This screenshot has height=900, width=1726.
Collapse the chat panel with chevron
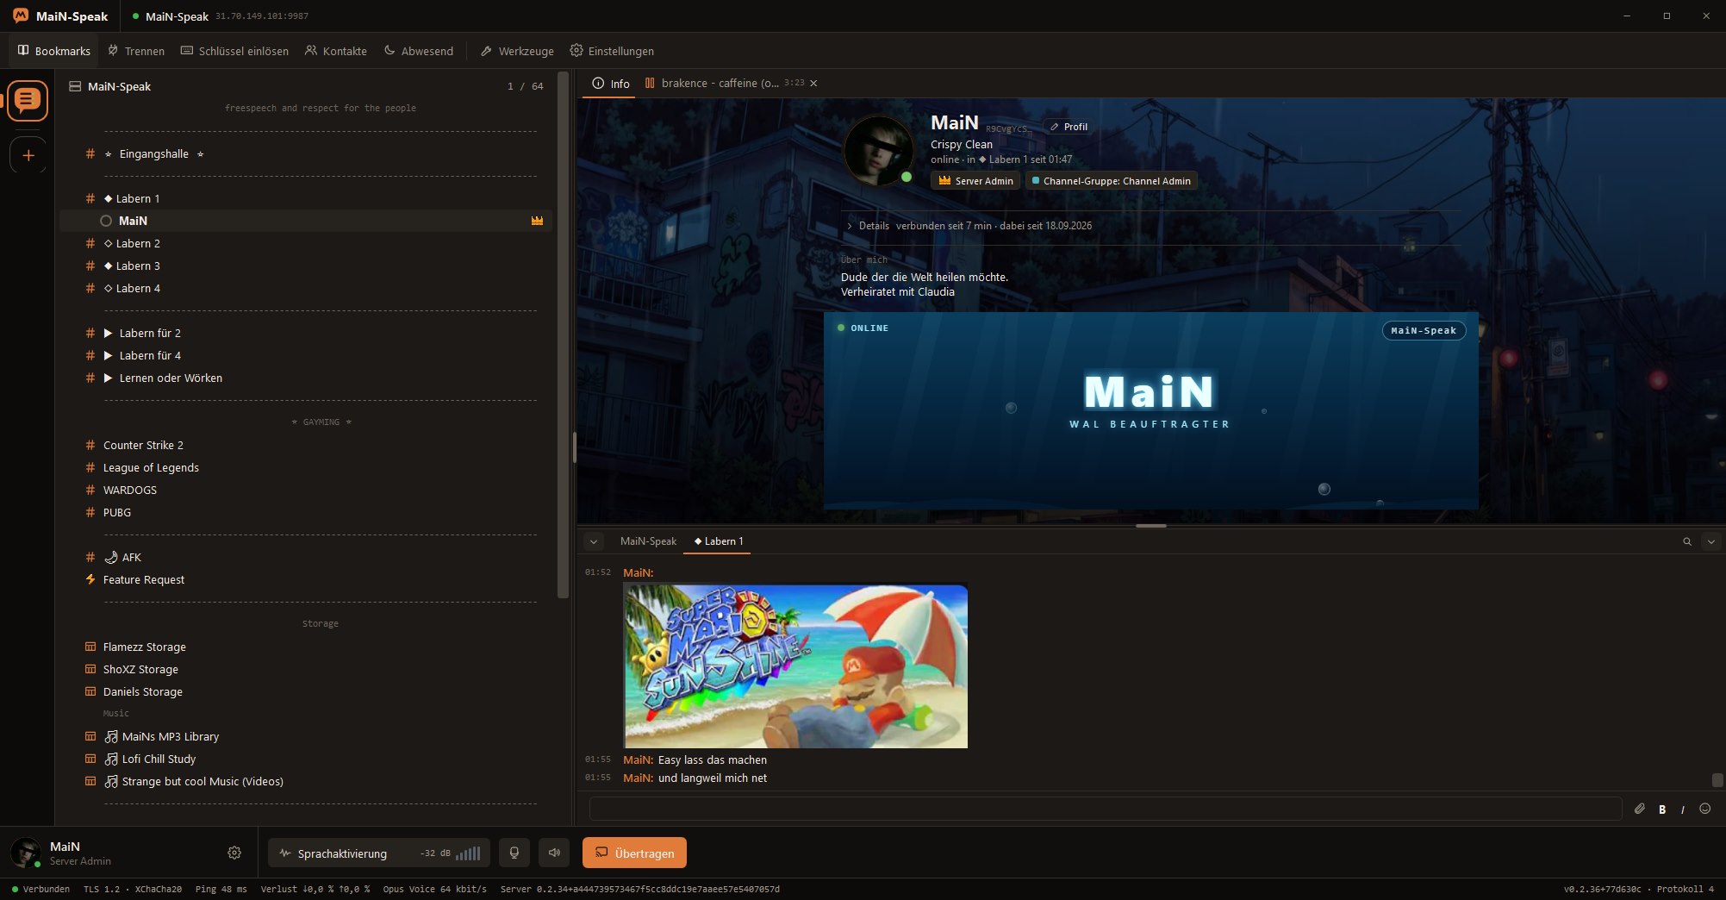594,542
